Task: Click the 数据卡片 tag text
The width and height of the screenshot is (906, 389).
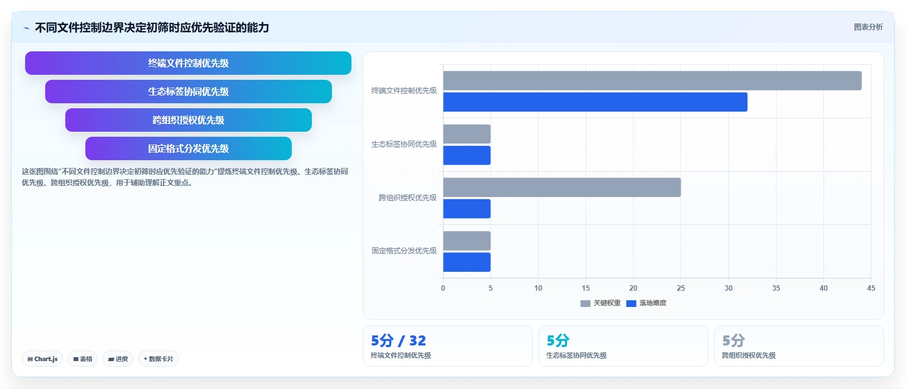Action: [161, 359]
